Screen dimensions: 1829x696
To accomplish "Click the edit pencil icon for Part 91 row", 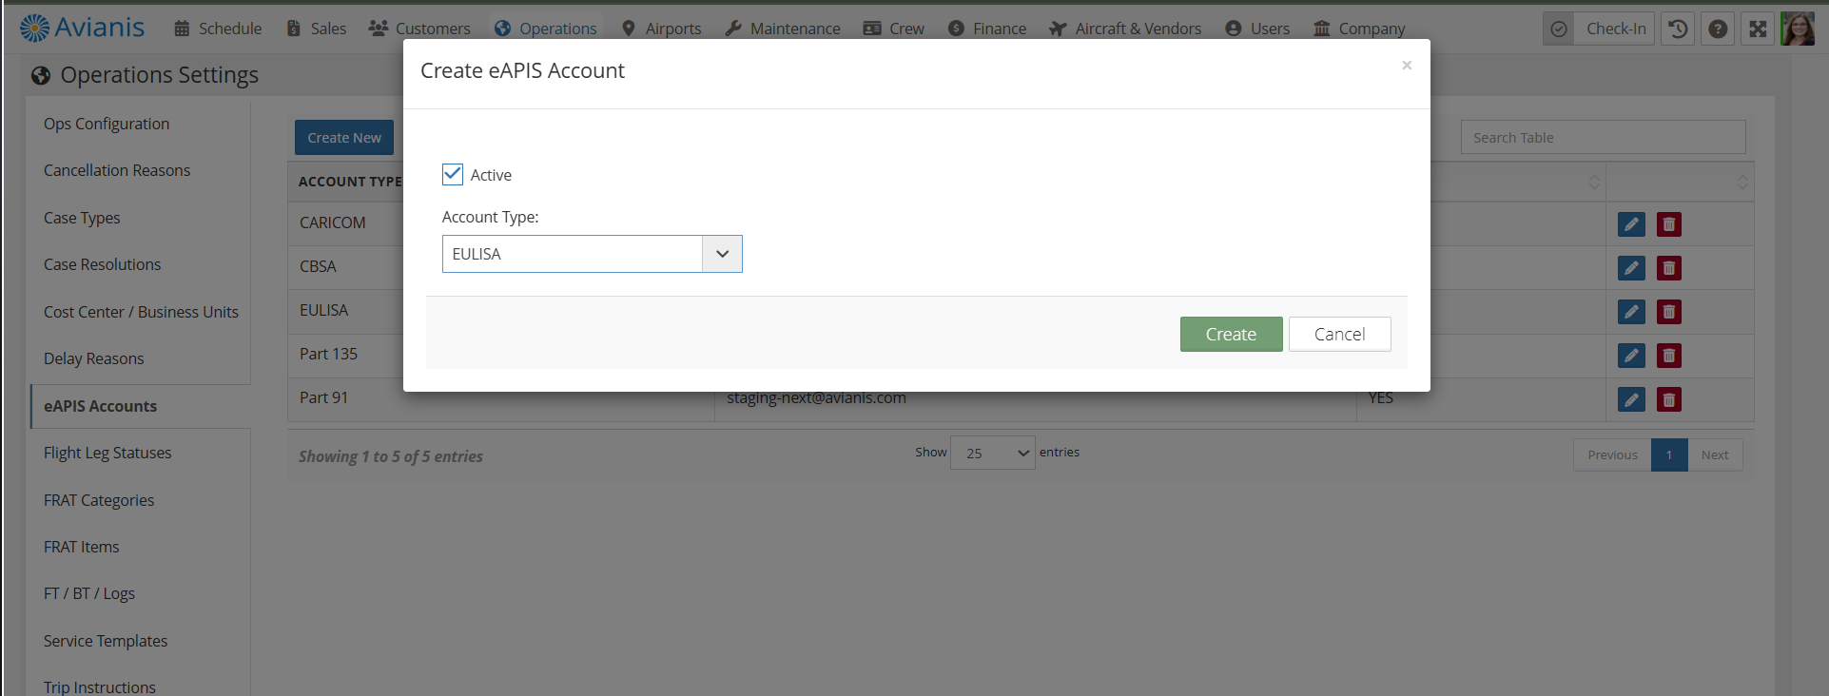I will (1631, 399).
